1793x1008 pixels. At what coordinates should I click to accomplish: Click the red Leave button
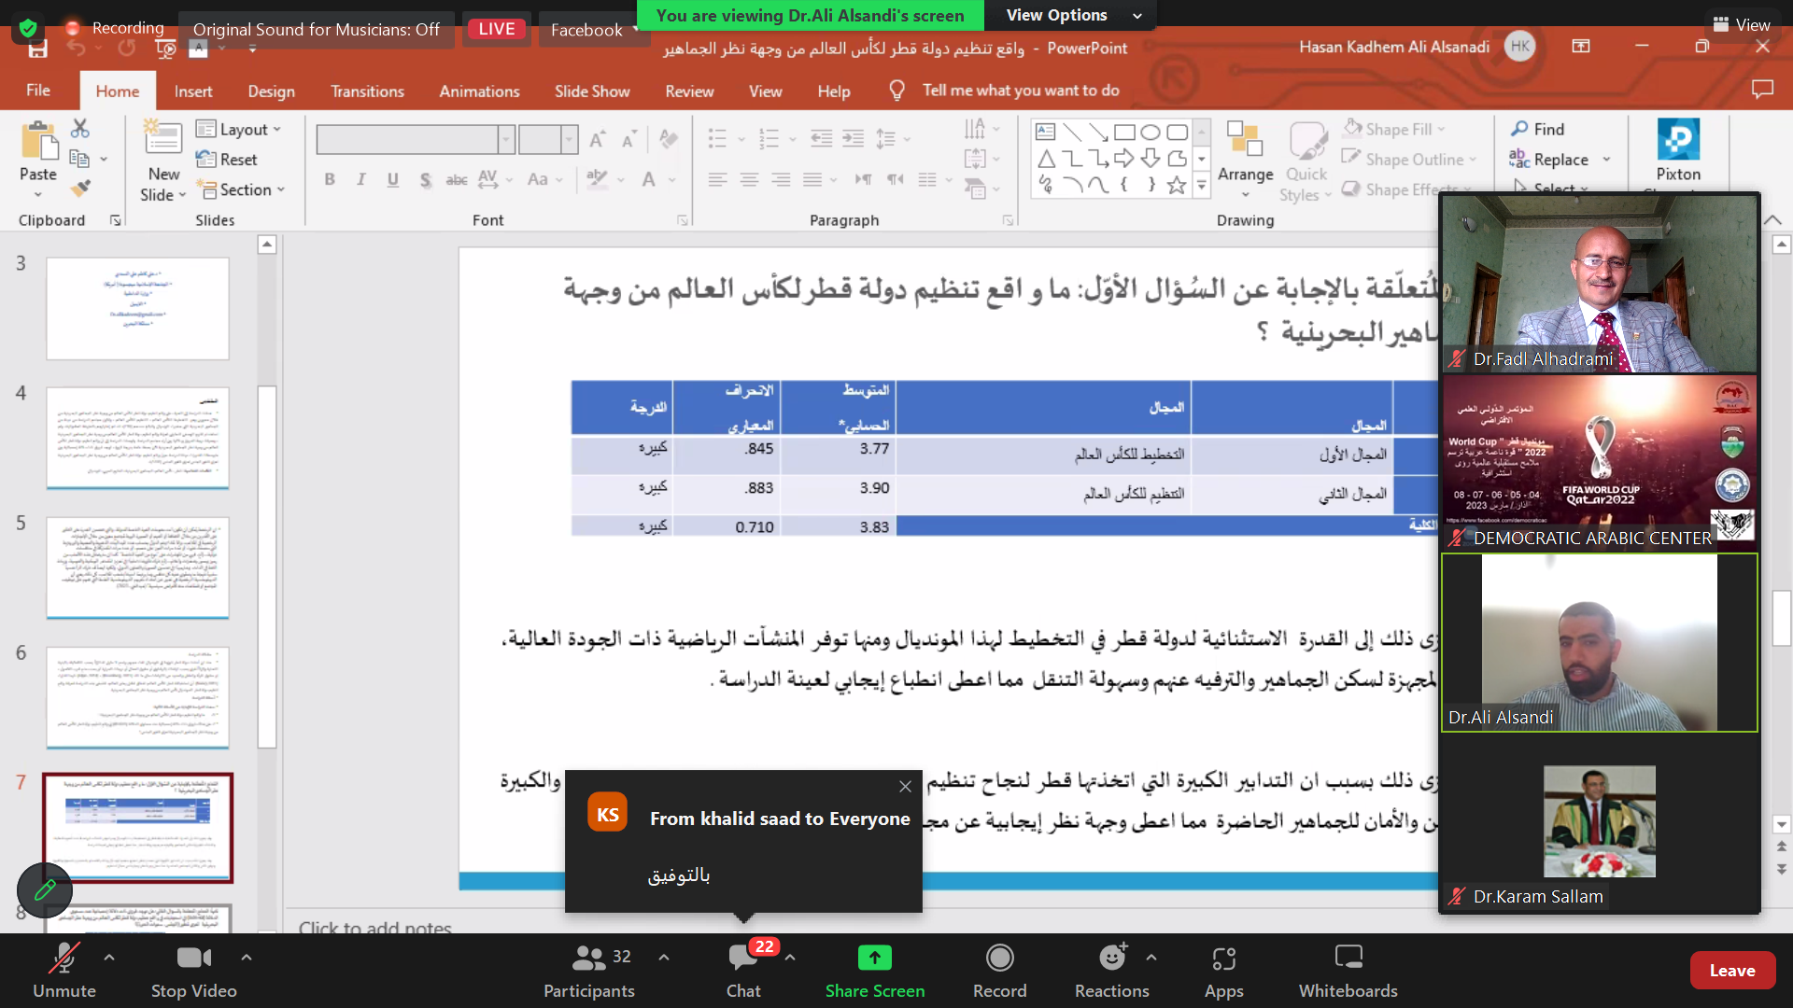[x=1731, y=971]
